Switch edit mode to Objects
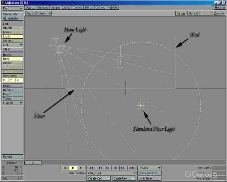227x182 pixels. pyautogui.click(x=12, y=28)
